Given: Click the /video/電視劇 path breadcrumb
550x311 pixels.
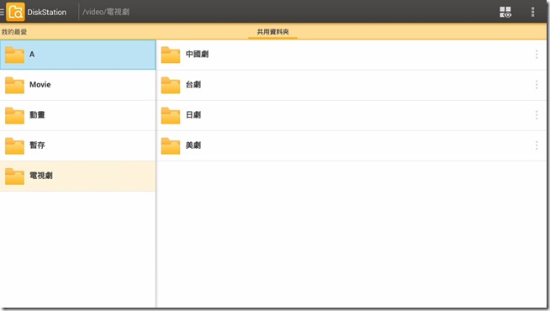Looking at the screenshot, I should pos(106,12).
